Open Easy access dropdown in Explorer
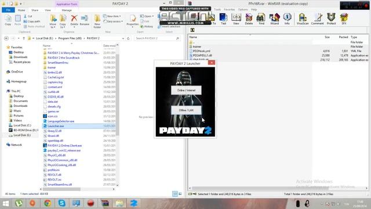371x209 pixels. [113, 21]
